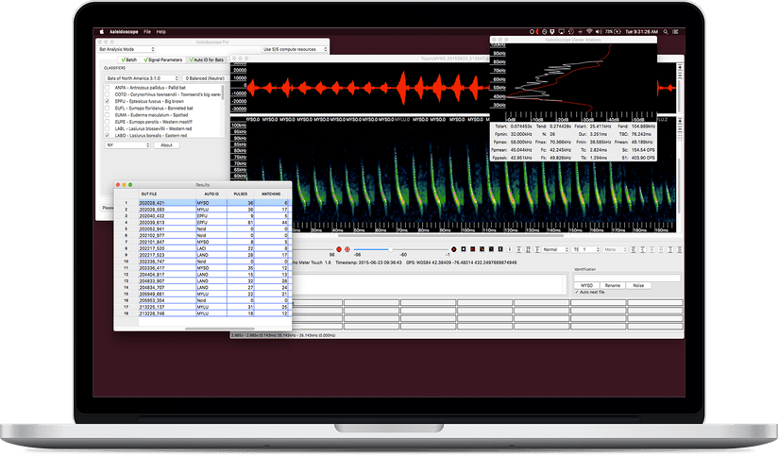Click the Rename button
This screenshot has width=778, height=456.
[612, 285]
